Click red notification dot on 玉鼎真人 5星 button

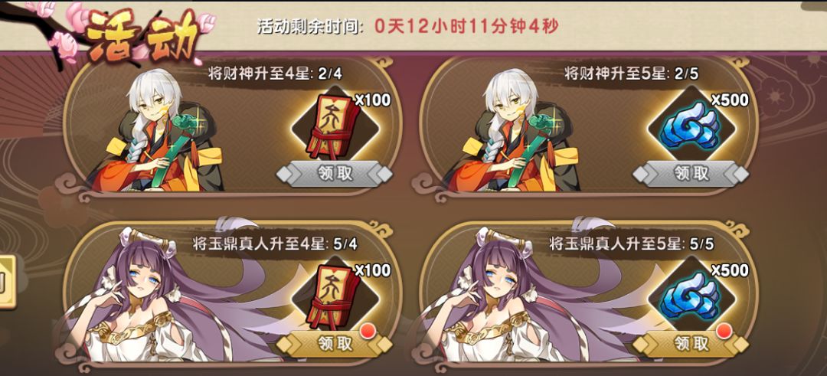click(x=724, y=332)
